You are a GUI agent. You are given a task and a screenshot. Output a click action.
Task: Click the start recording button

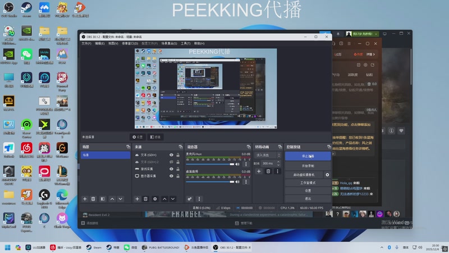pos(308,166)
